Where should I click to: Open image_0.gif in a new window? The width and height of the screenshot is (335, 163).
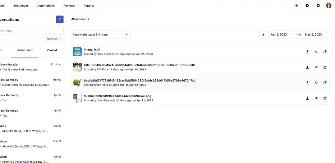pyautogui.click(x=325, y=52)
